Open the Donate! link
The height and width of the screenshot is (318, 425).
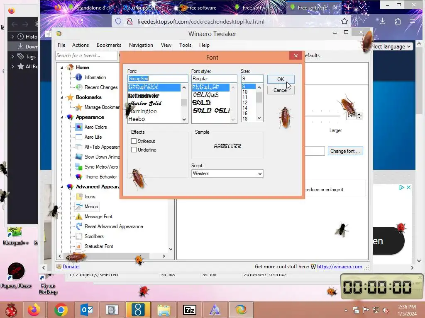pyautogui.click(x=71, y=267)
